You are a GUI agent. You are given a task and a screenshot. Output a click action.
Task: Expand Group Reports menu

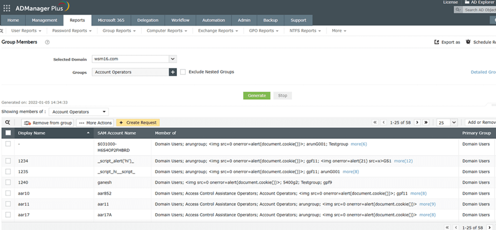tap(119, 31)
